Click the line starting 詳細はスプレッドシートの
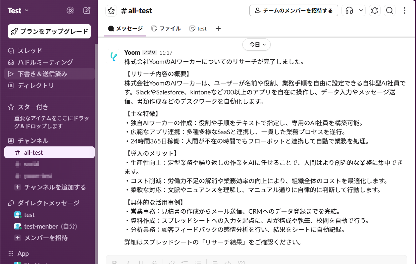This screenshot has height=264, width=416. [214, 242]
